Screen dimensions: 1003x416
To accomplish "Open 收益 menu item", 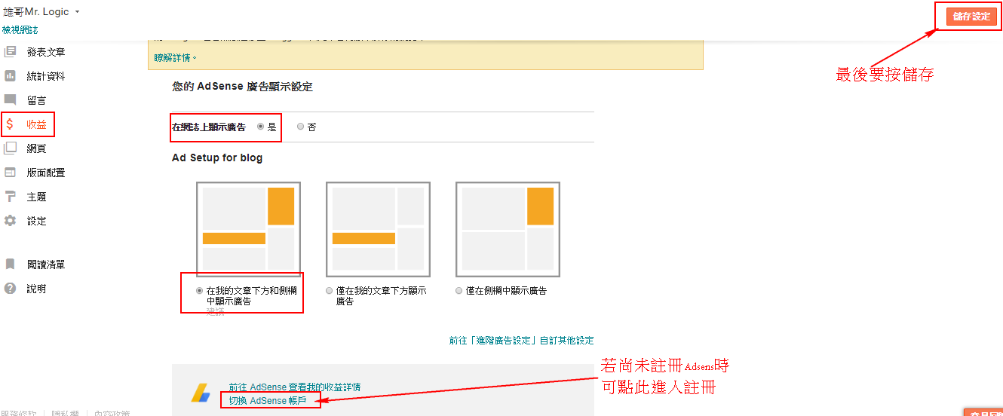I will [37, 124].
